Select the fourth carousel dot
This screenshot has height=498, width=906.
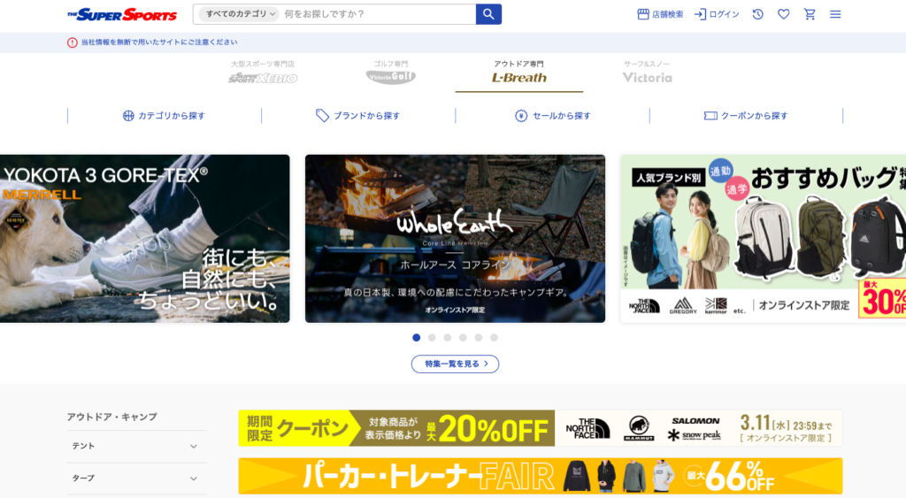[x=463, y=338]
